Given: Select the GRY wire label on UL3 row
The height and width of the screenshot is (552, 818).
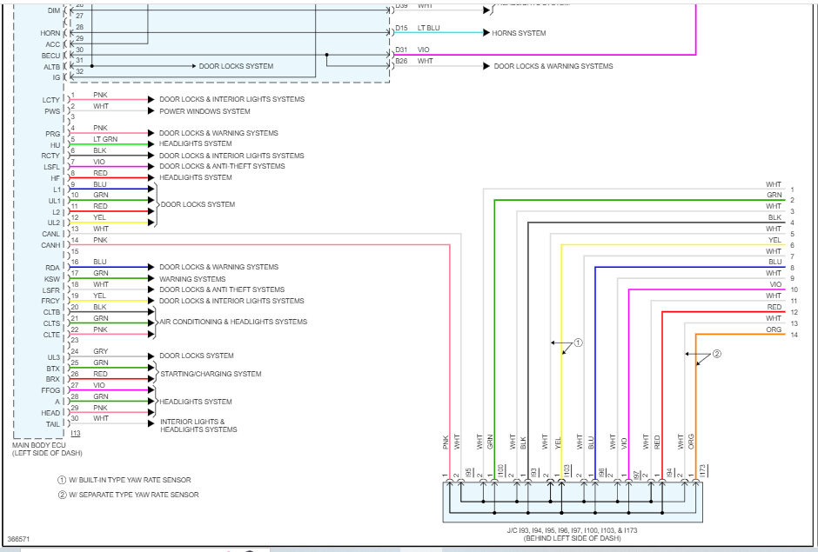Looking at the screenshot, I should 100,351.
